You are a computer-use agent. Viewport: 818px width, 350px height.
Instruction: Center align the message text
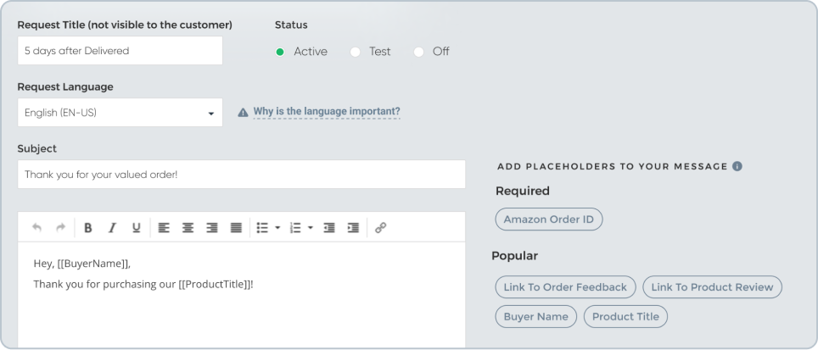click(x=188, y=228)
